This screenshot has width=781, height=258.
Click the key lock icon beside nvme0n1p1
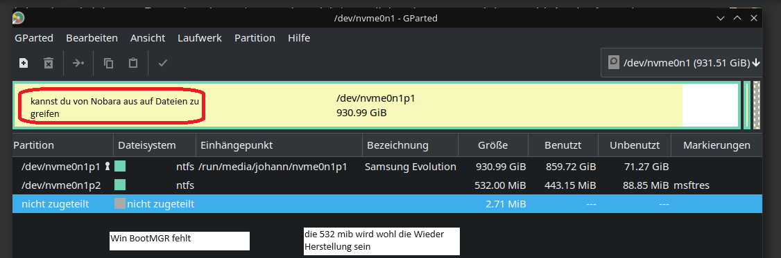pyautogui.click(x=107, y=167)
